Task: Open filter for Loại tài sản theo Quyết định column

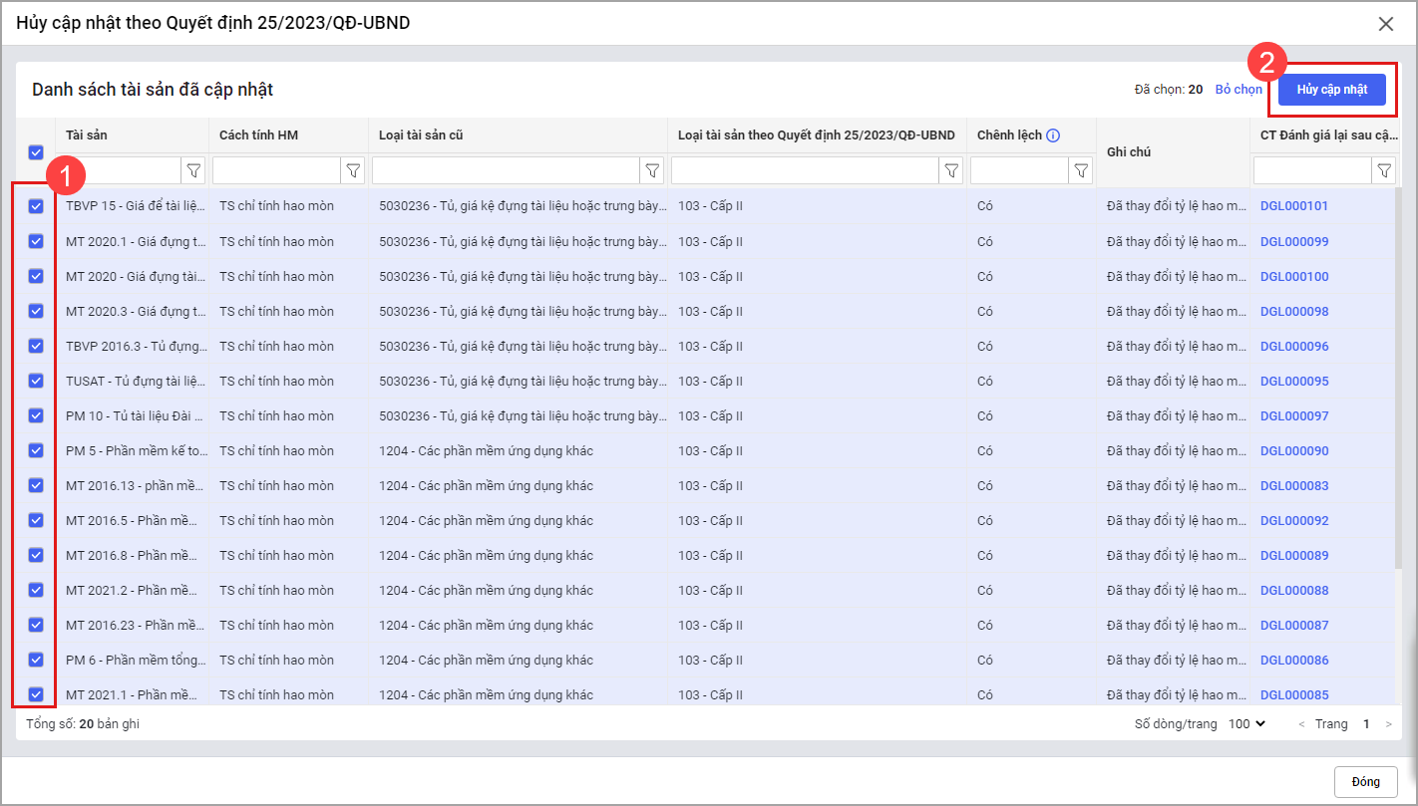Action: tap(951, 171)
